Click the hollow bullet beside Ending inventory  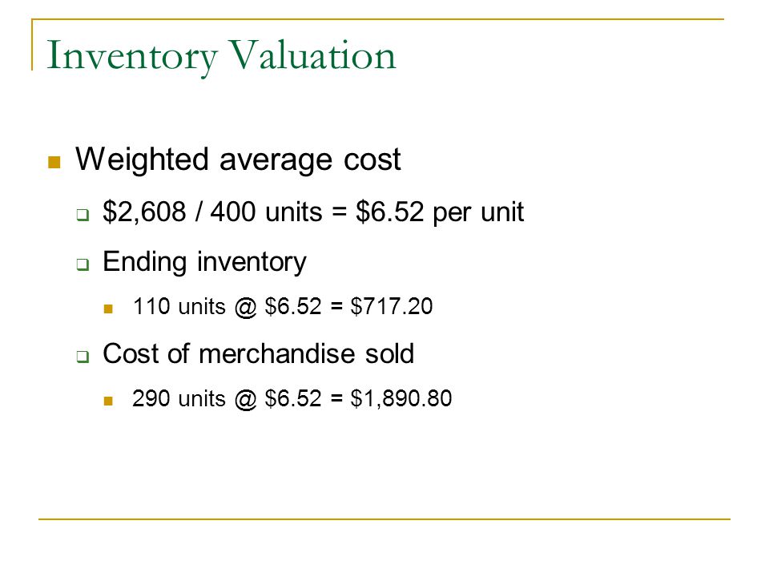pyautogui.click(x=83, y=265)
